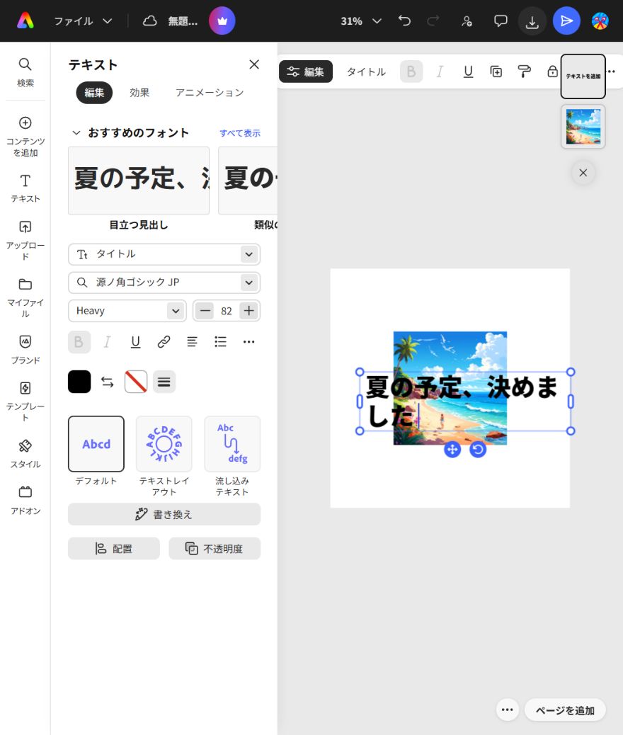Screen dimensions: 623x735
Task: Open the black text fill color swatch
Action: click(79, 382)
